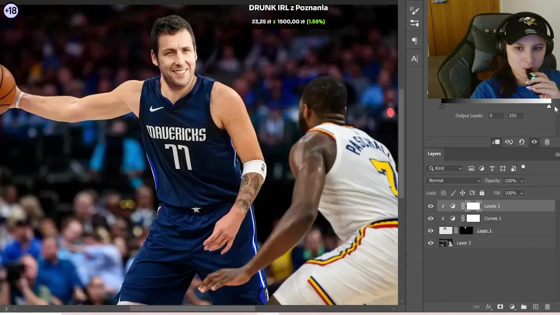Hide Layer 1 with eye icon
The height and width of the screenshot is (315, 560).
tap(430, 231)
